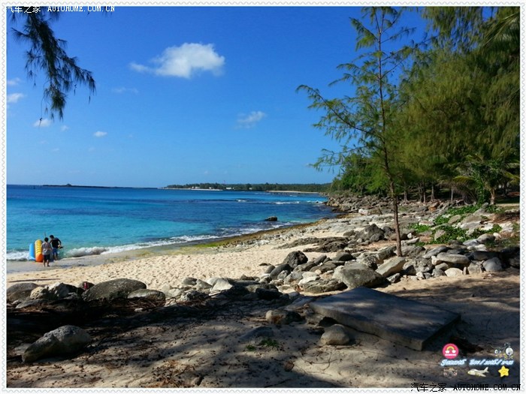526x394 pixels.
Task: Click the flat stone slab on the sand
Action: [x=384, y=315]
